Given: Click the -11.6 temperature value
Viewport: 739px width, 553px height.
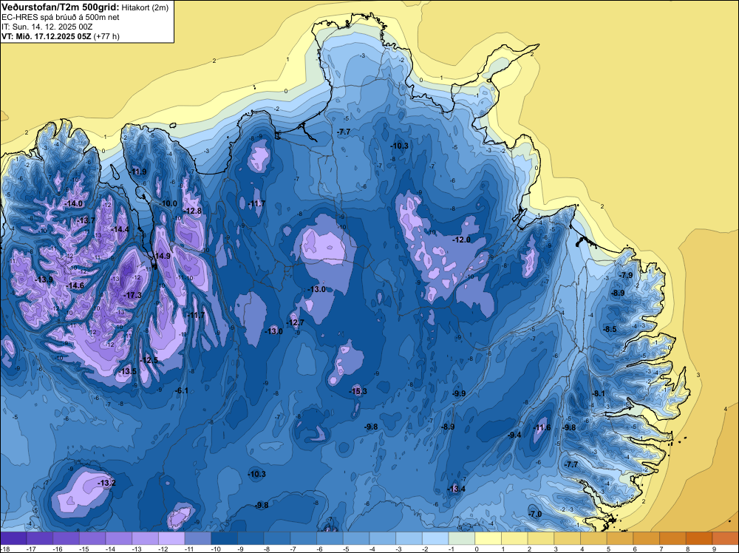Looking at the screenshot, I should (542, 427).
